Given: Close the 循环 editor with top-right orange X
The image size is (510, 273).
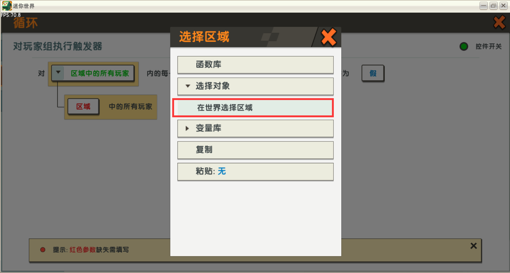Looking at the screenshot, I should (499, 22).
